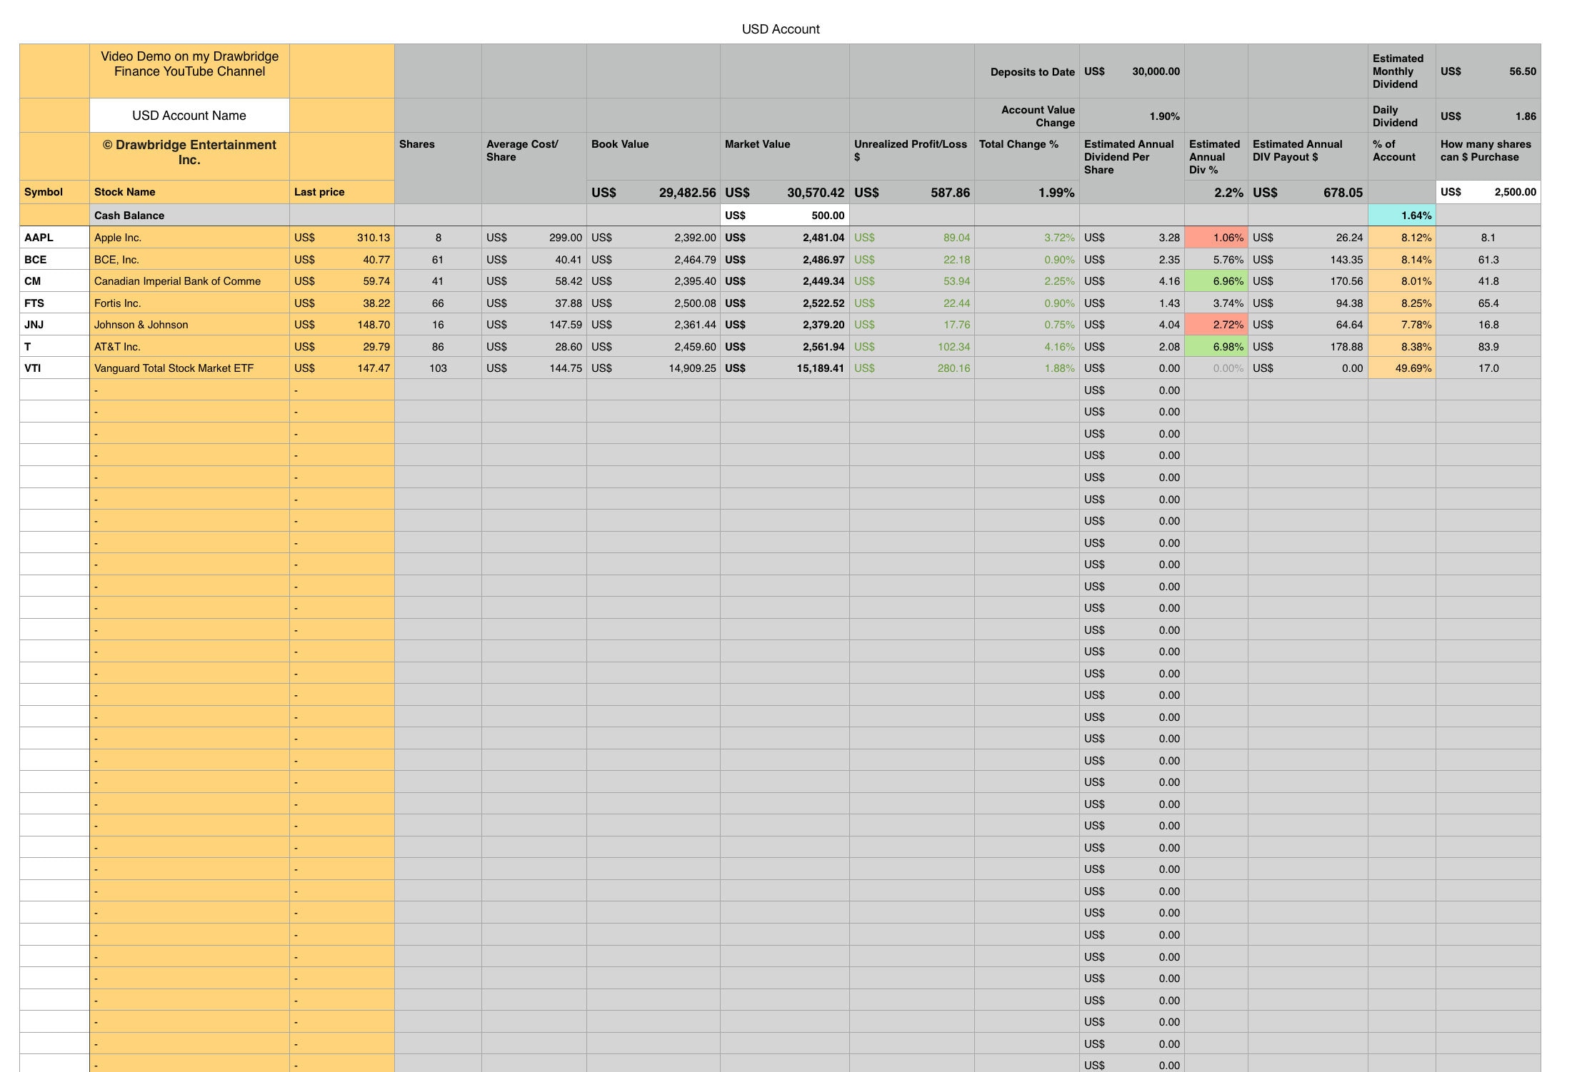
Task: Click the USD Account Name input cell
Action: [189, 115]
